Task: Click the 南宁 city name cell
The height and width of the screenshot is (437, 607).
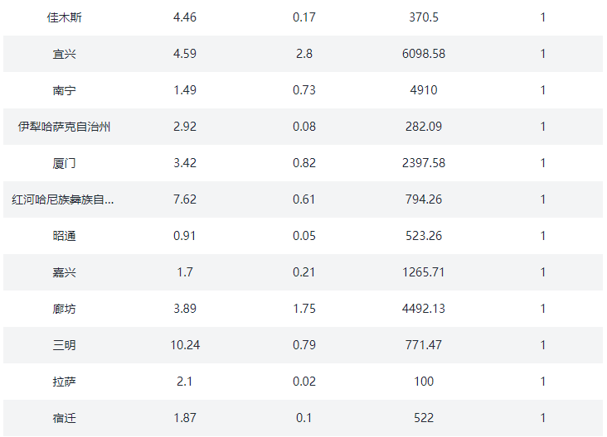Action: [x=64, y=90]
